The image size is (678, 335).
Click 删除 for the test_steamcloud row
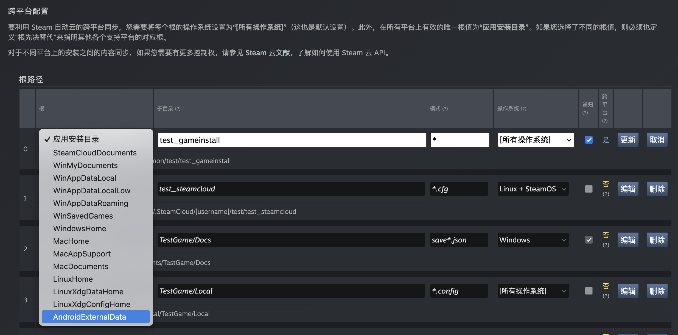click(657, 189)
